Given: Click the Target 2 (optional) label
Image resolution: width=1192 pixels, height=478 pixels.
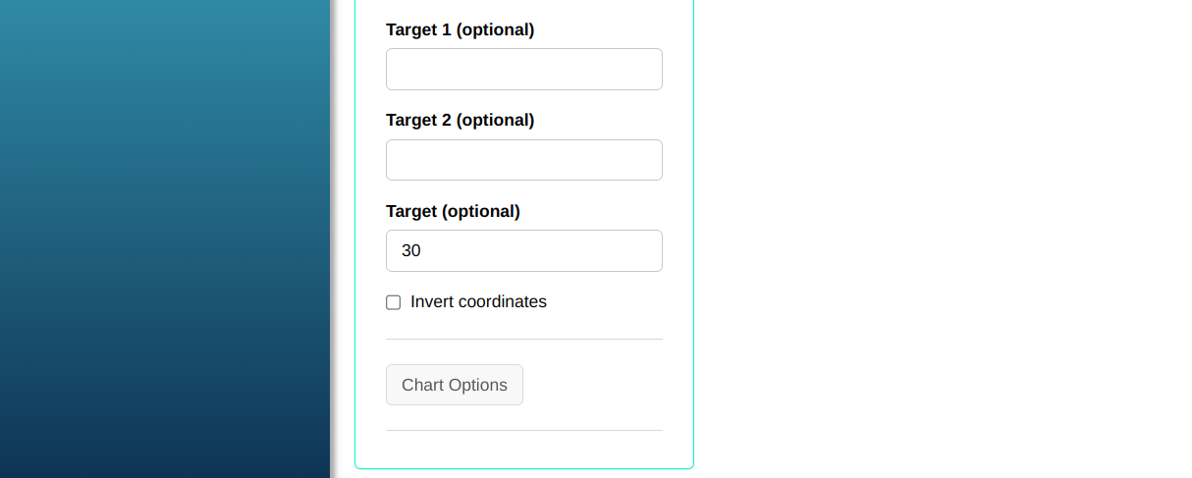Looking at the screenshot, I should pyautogui.click(x=460, y=120).
